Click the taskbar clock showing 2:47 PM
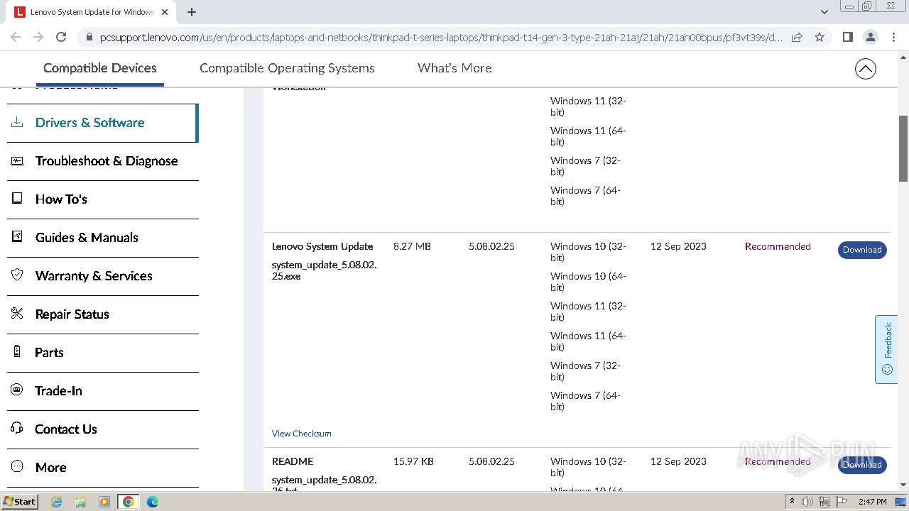This screenshot has width=909, height=511. pyautogui.click(x=872, y=502)
